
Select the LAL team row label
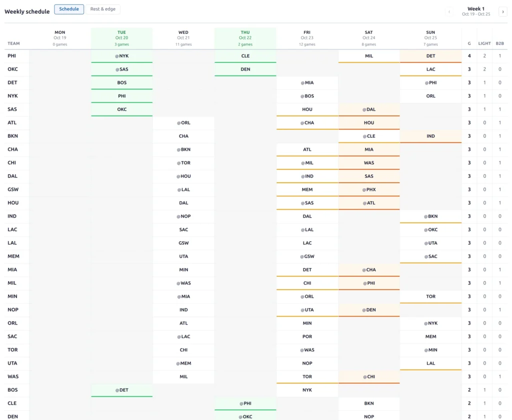[x=12, y=243]
